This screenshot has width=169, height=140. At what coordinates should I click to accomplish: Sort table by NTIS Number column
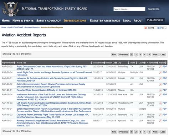152,62
